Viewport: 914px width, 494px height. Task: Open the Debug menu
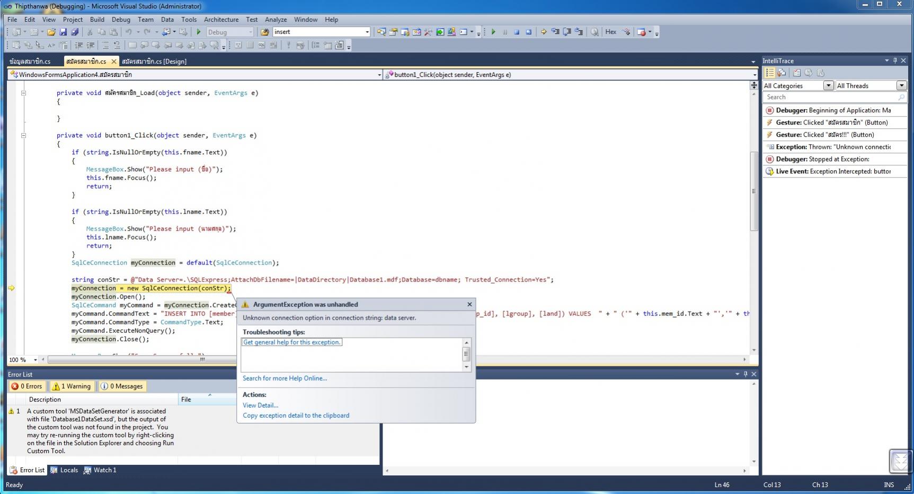[120, 20]
